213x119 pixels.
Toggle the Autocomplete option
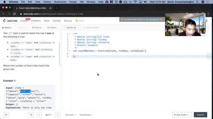tap(92, 27)
